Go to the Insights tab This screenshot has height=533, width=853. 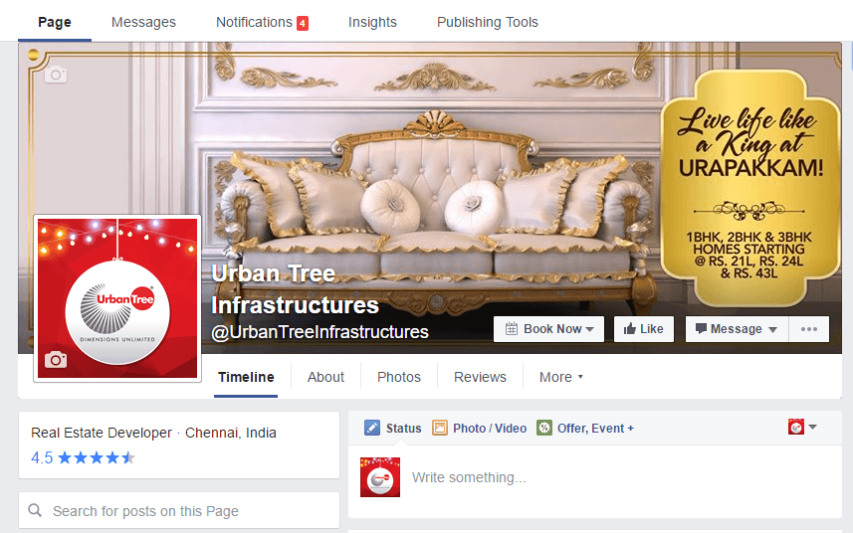click(x=372, y=22)
